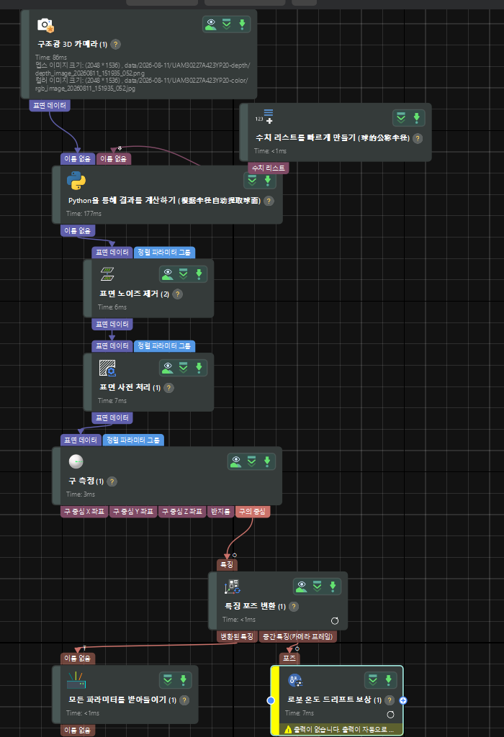504x737 pixels.
Task: Select the 특징 input port of 특징 포즈 변환
Action: pos(227,564)
